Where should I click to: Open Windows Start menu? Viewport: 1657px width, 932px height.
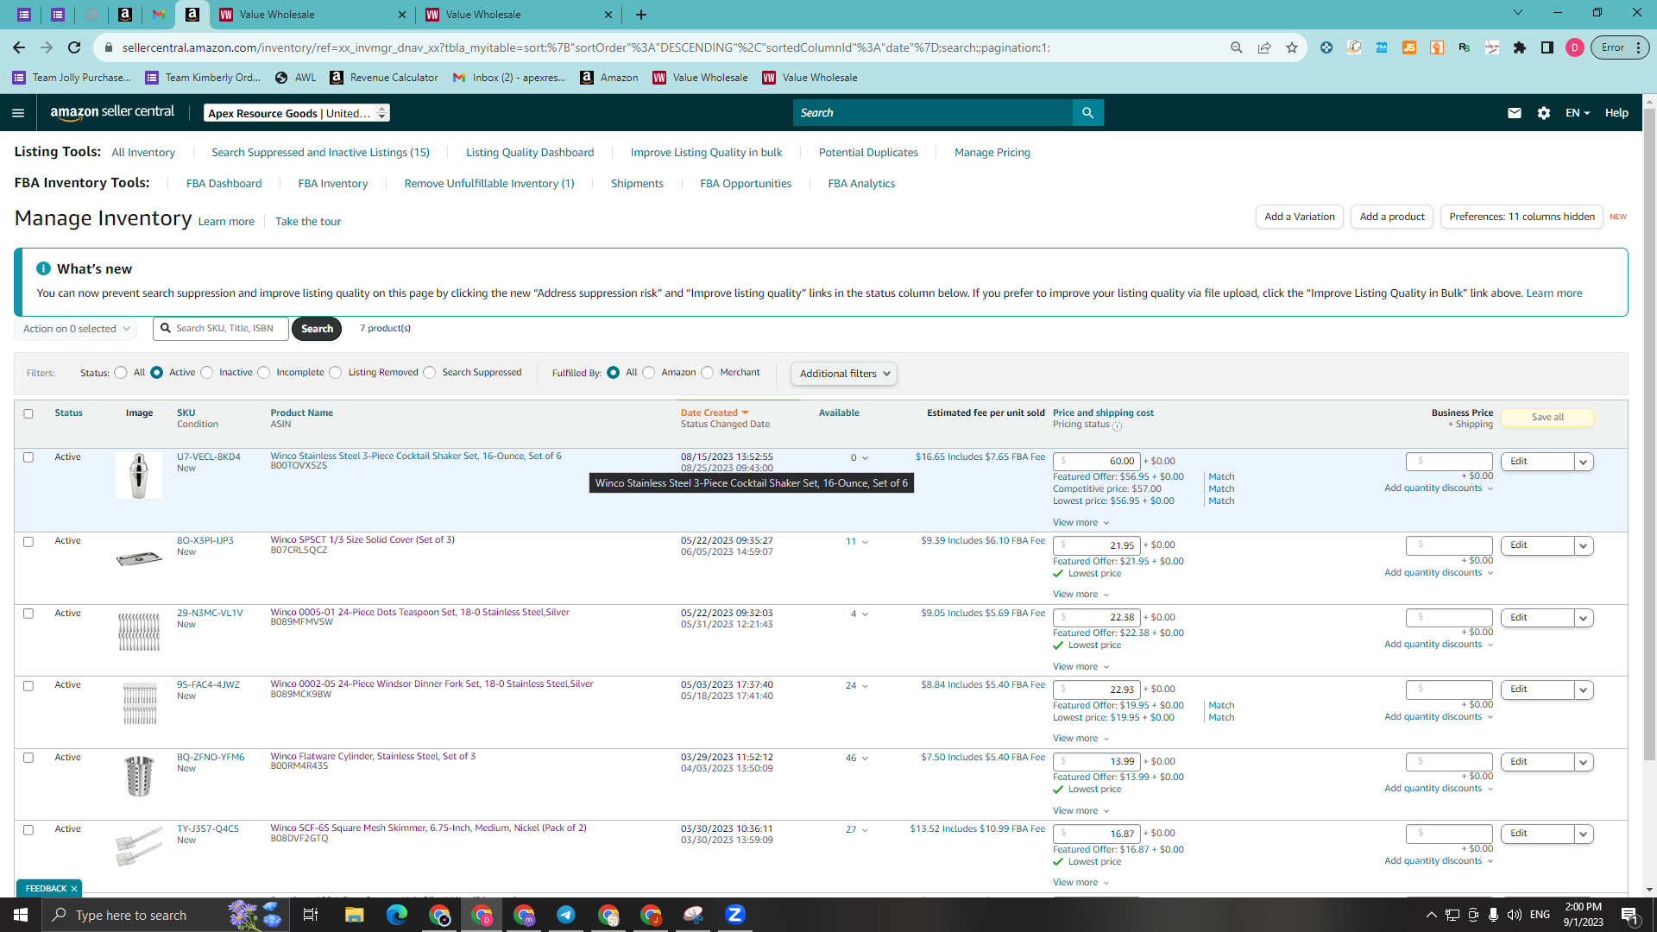pyautogui.click(x=21, y=915)
